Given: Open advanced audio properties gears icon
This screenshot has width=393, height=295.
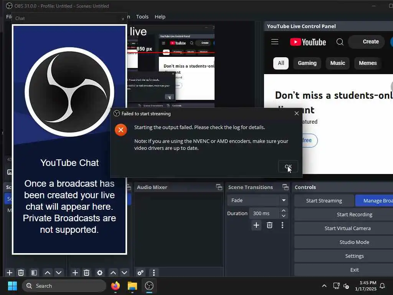Looking at the screenshot, I should 140,273.
